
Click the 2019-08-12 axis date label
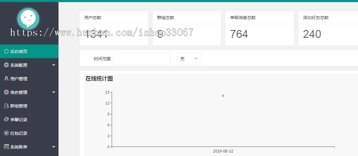(223, 151)
